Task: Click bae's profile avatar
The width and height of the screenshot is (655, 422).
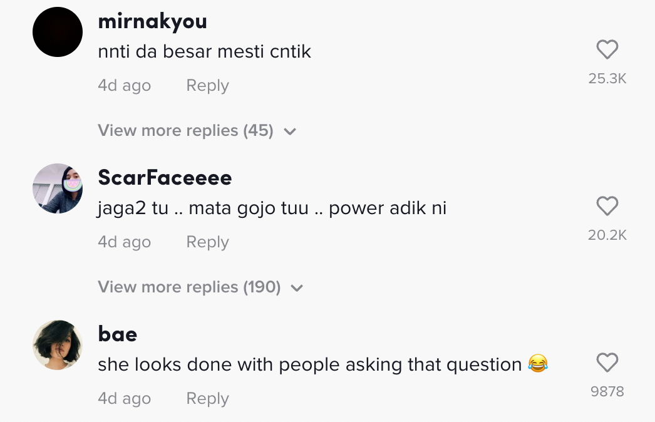Action: (x=58, y=345)
